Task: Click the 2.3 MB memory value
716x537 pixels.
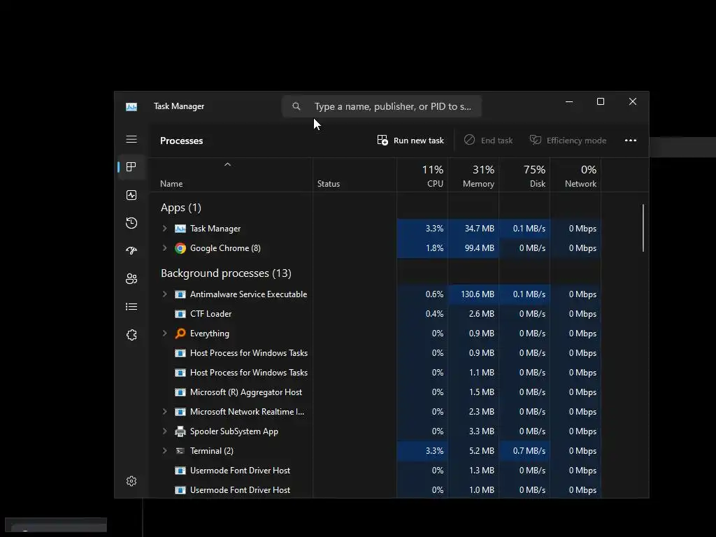Action: pyautogui.click(x=481, y=412)
